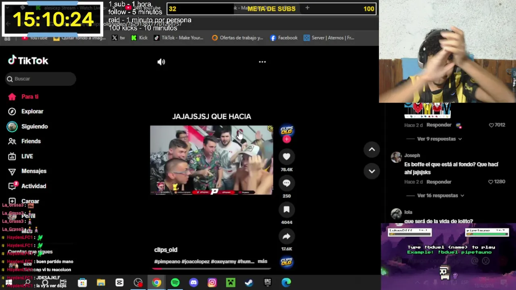This screenshot has height=290, width=516.
Task: Open Spotify from the taskbar
Action: point(175,282)
